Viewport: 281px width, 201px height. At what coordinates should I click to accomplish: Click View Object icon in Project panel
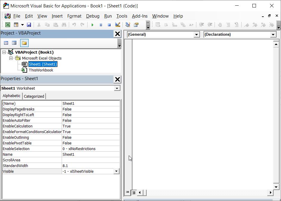click(x=14, y=43)
